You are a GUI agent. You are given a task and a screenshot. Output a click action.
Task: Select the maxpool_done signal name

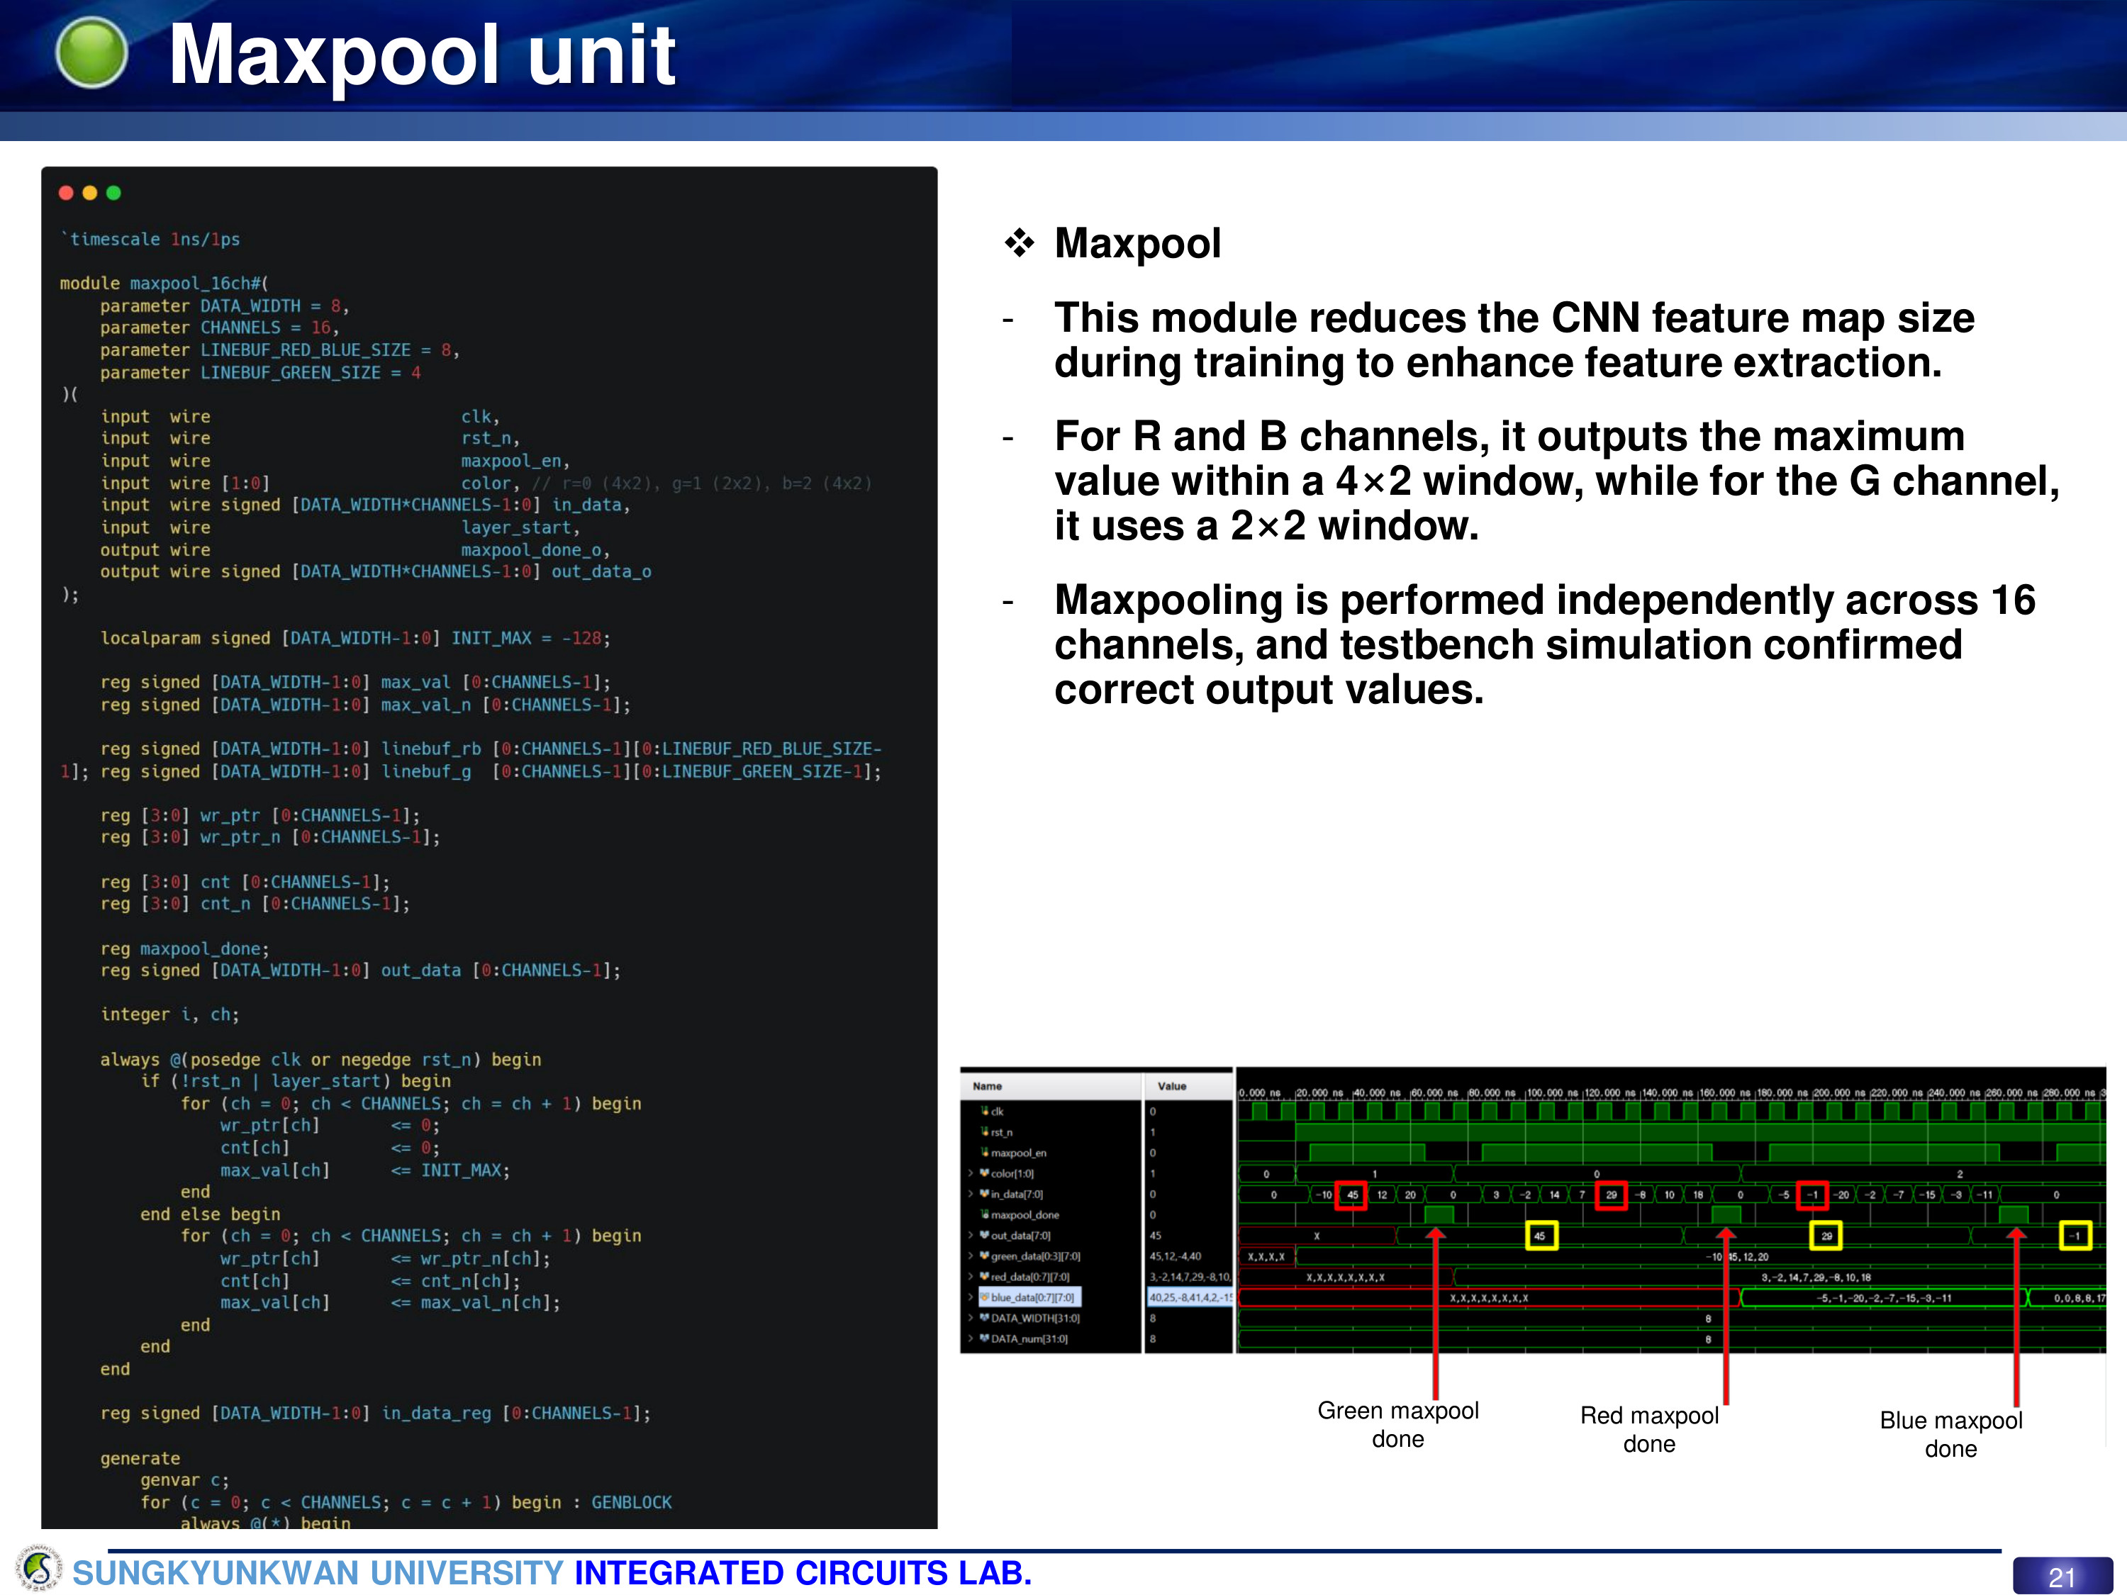point(1025,1214)
